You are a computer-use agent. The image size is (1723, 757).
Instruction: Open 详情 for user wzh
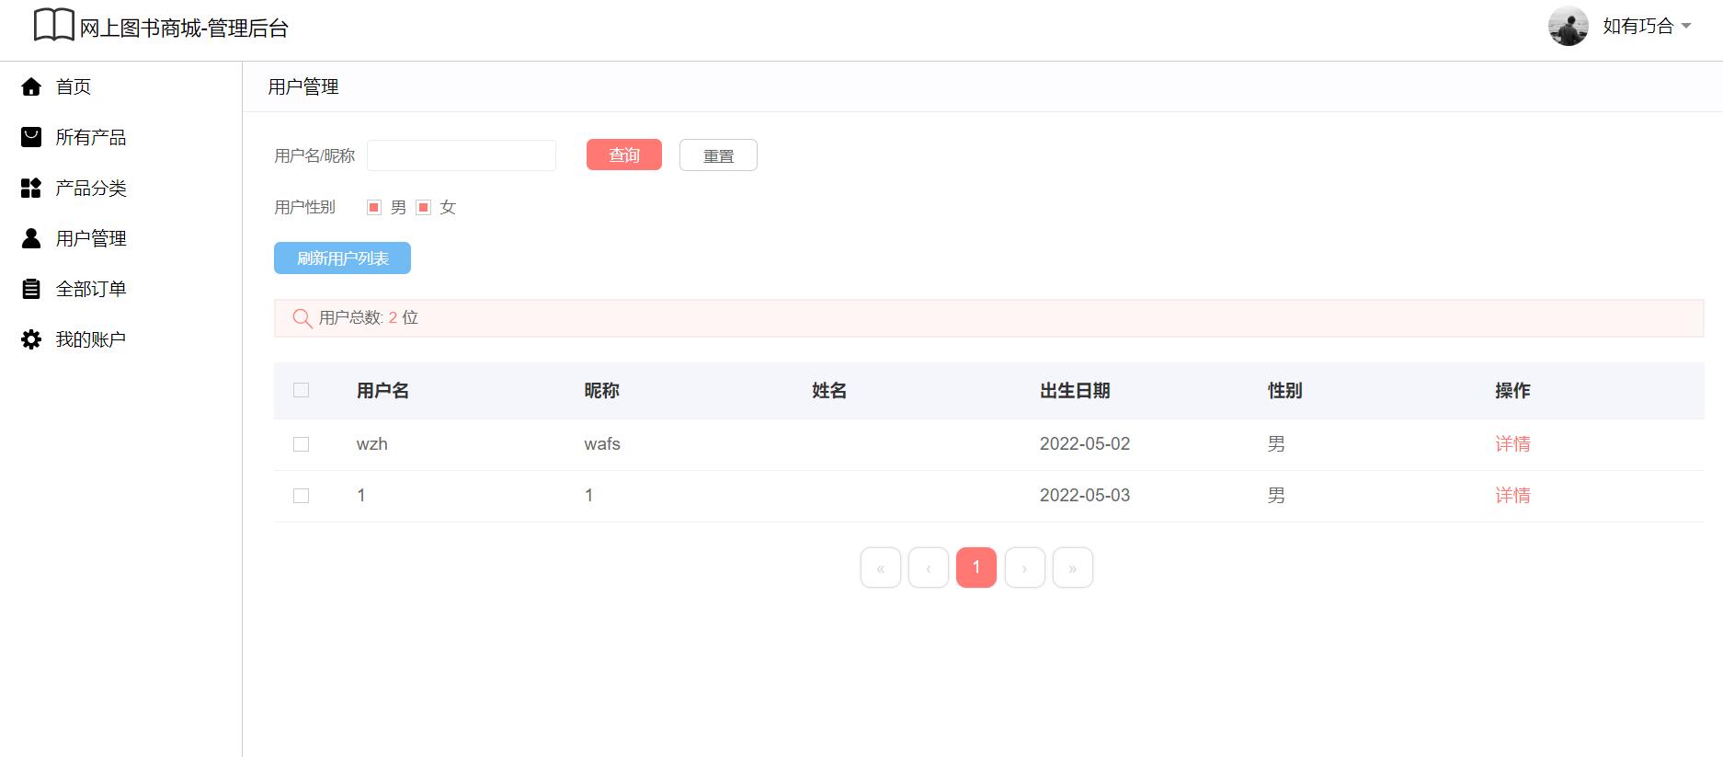coord(1512,444)
